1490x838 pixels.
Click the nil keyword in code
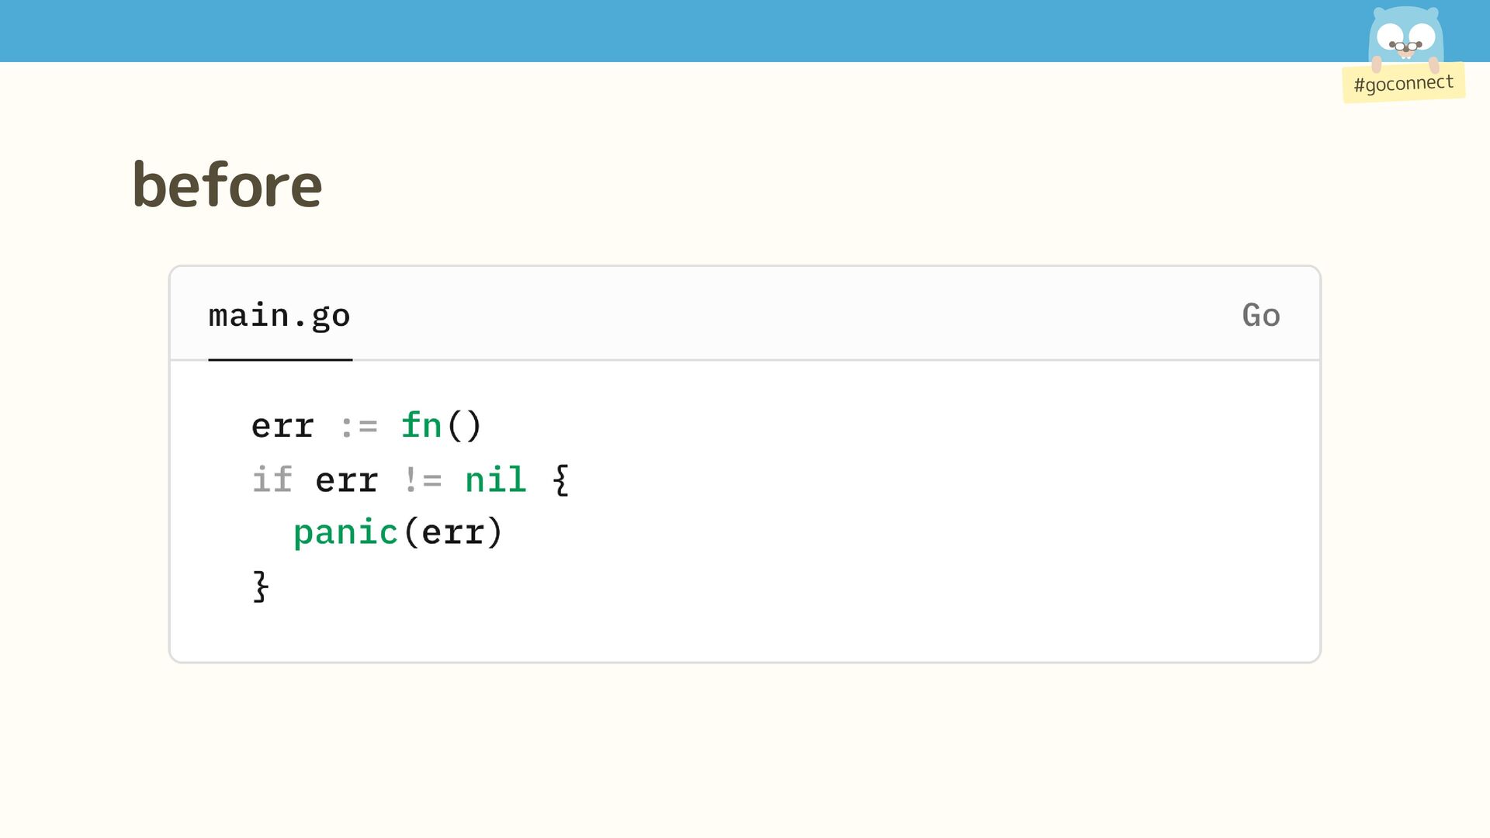pos(495,480)
